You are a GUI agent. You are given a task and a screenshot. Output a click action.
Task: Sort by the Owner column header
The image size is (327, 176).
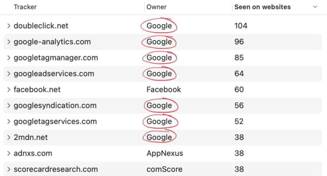tap(157, 7)
